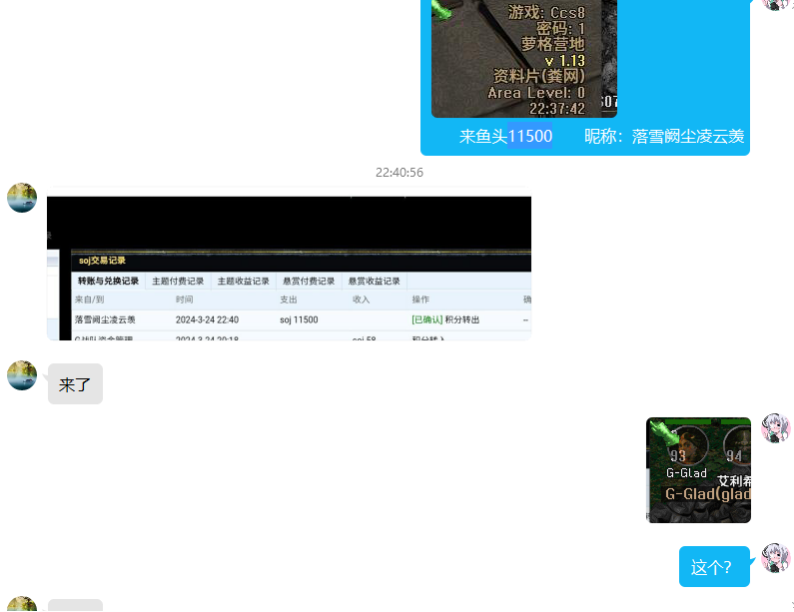Screen dimensions: 794x612
Task: Open the 悬赏收益记录 tab
Action: (375, 282)
